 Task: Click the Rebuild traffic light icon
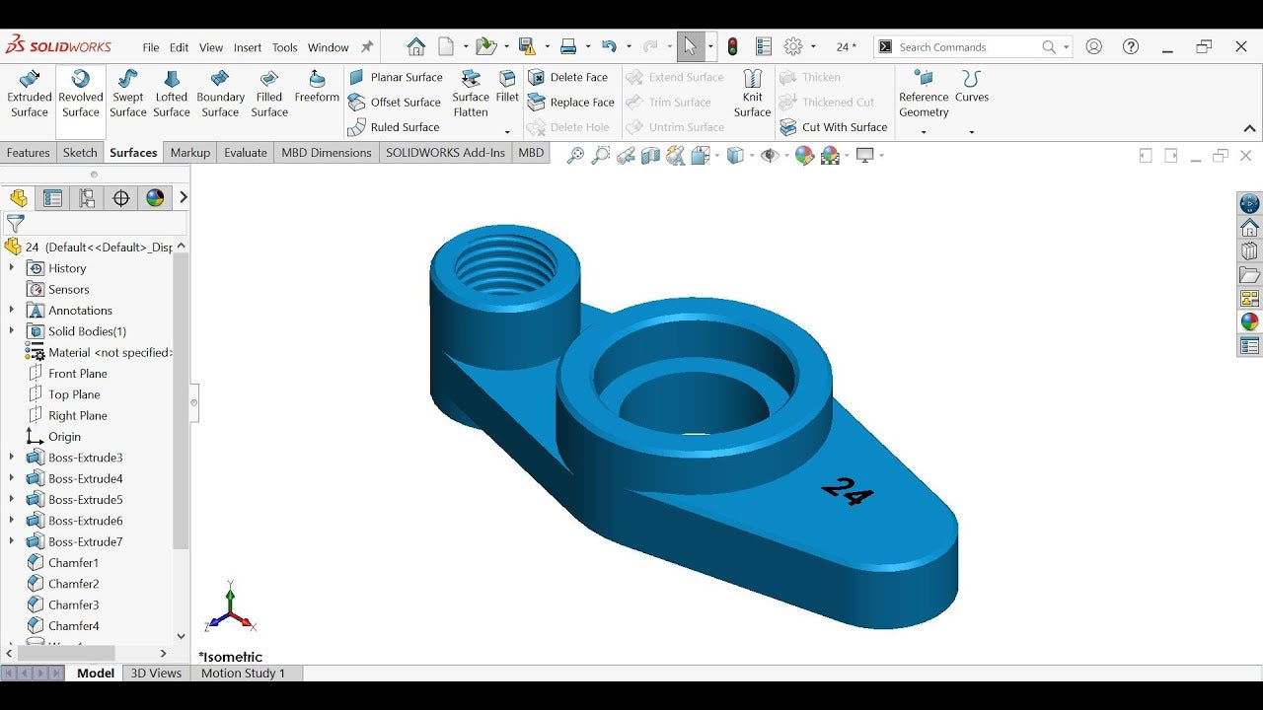[732, 46]
